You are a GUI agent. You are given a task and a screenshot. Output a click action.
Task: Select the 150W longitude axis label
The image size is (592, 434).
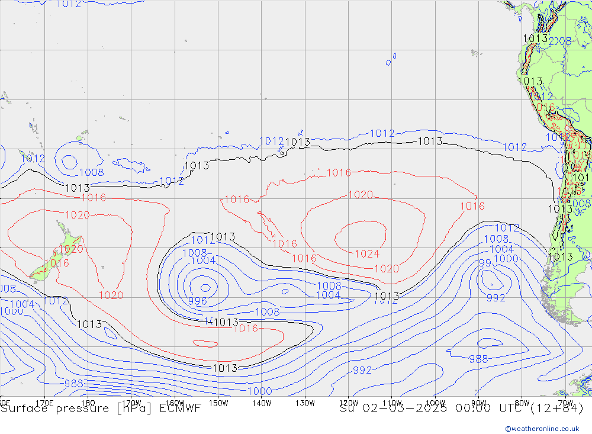point(218,402)
